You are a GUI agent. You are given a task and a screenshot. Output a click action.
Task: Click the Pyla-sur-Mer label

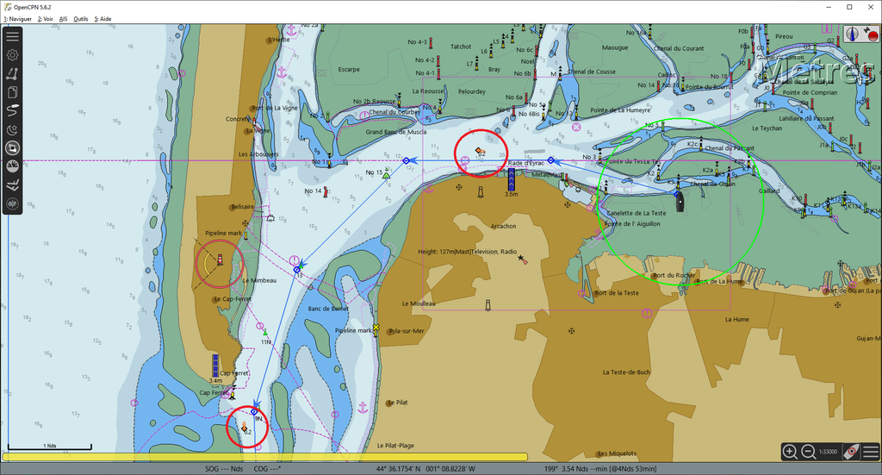(407, 331)
